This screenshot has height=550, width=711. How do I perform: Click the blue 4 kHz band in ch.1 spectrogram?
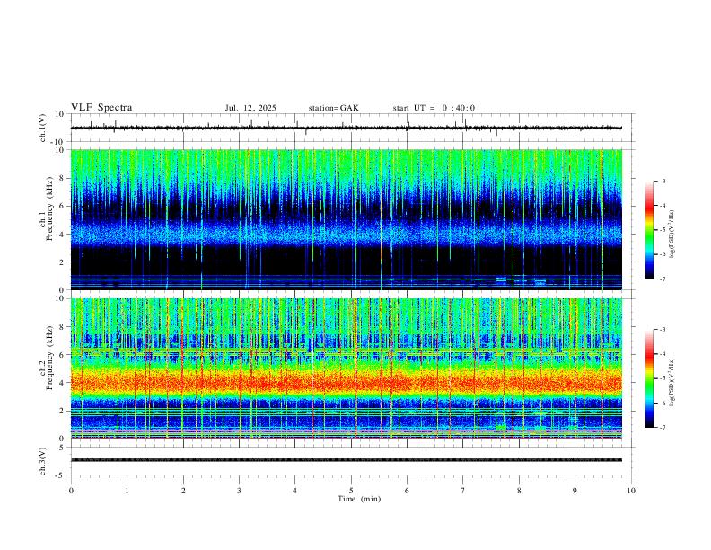click(x=346, y=233)
